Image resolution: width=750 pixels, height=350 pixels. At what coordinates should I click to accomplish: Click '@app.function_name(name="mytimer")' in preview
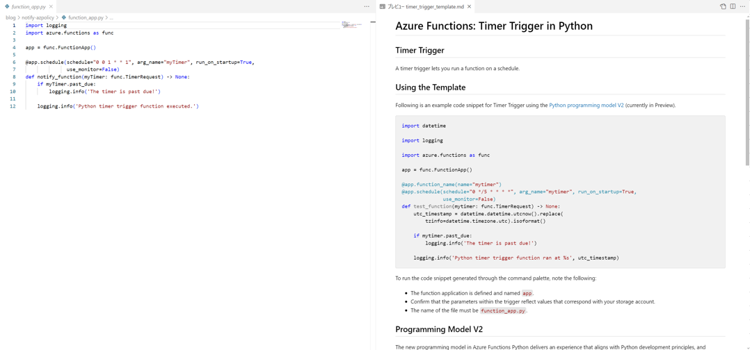pyautogui.click(x=451, y=184)
